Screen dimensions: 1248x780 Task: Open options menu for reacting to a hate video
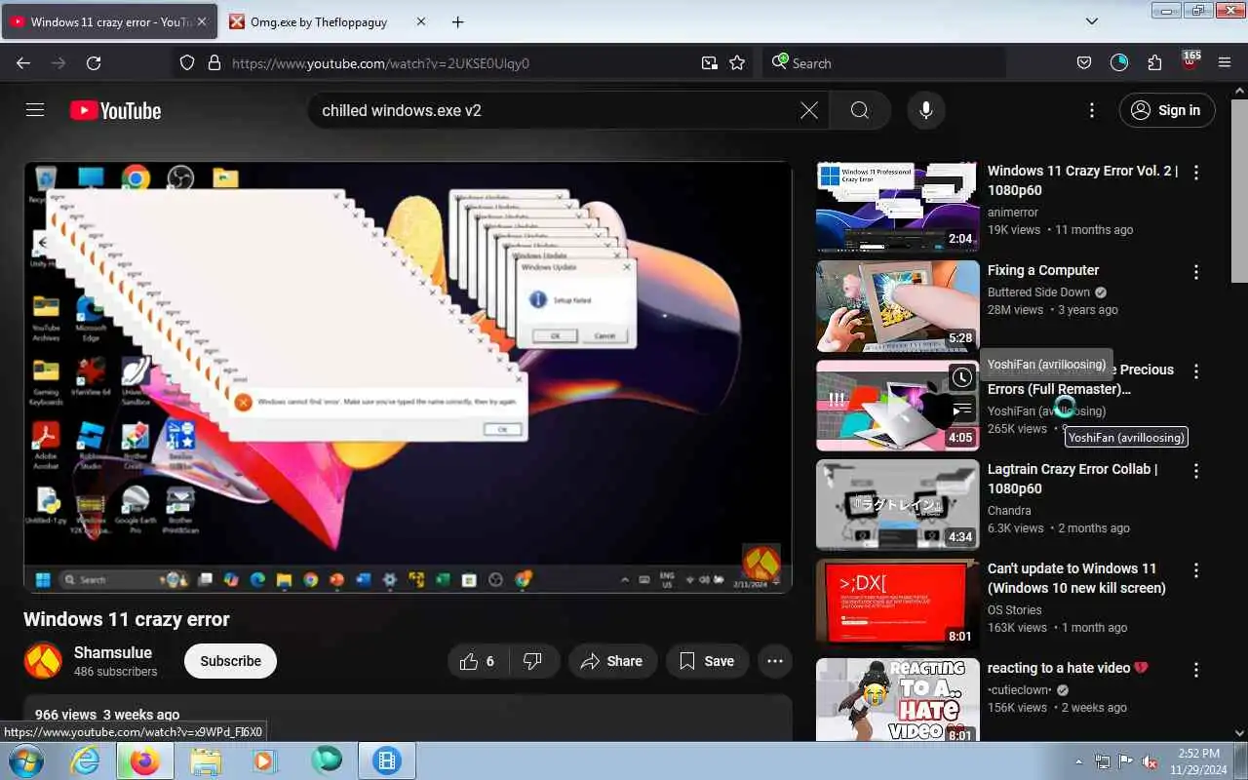[x=1196, y=670]
